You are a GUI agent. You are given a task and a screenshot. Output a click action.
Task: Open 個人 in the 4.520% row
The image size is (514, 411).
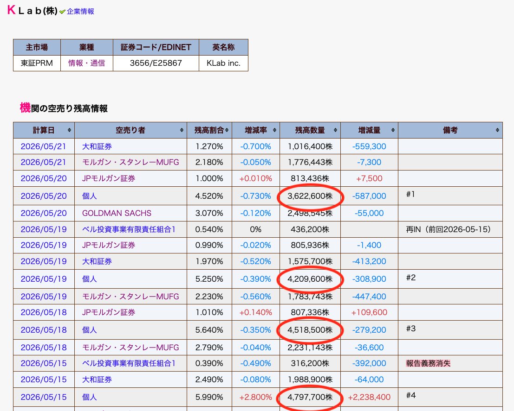click(x=89, y=196)
